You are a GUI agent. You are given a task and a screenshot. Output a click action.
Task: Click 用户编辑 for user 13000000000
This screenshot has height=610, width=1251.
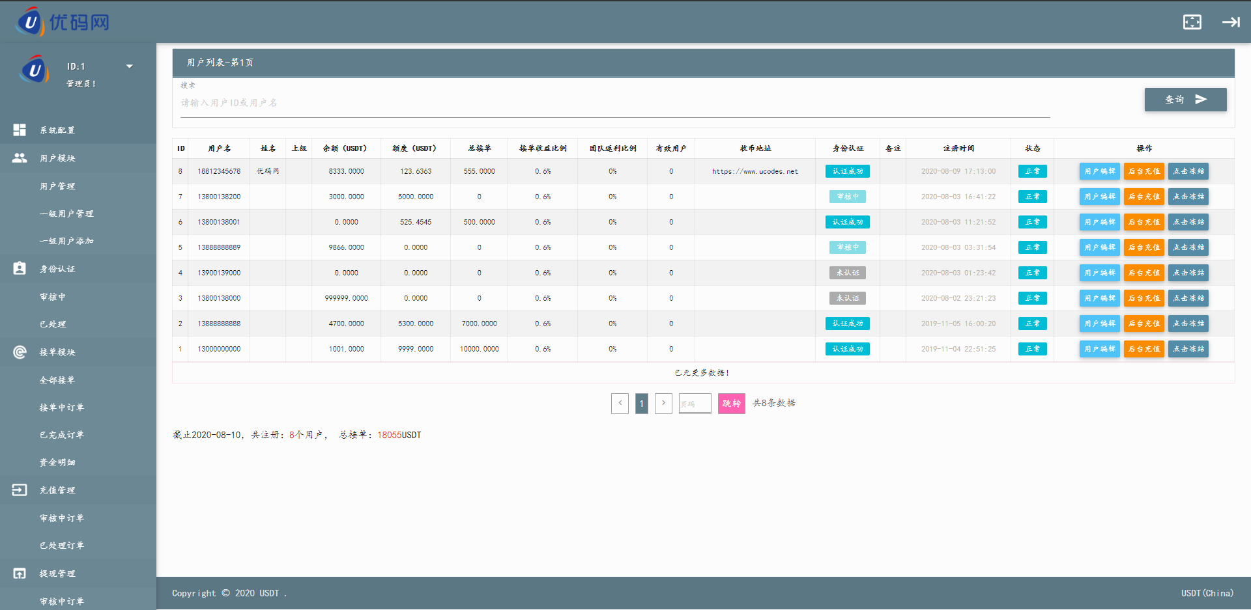click(1099, 349)
